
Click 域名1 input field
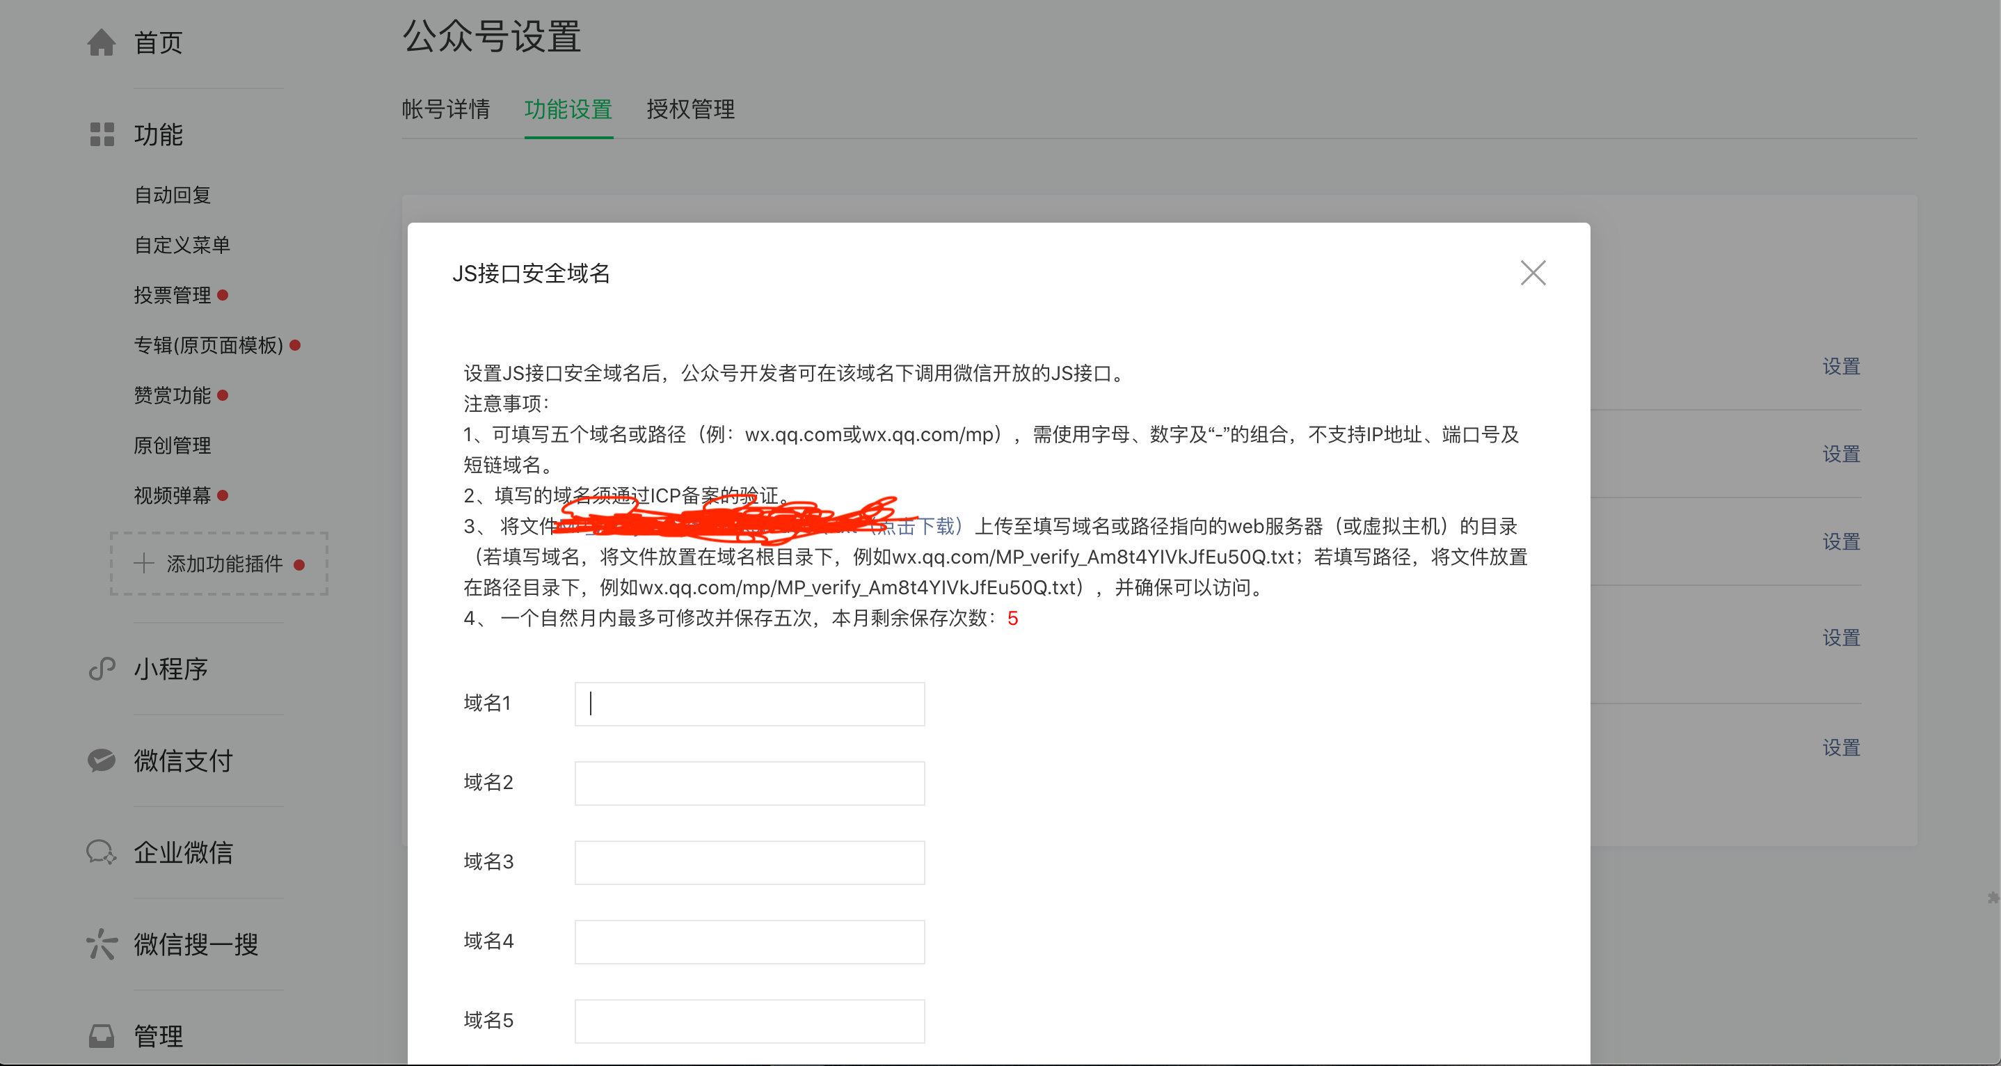749,703
